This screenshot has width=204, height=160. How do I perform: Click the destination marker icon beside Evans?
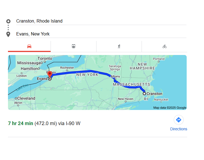click(8, 34)
